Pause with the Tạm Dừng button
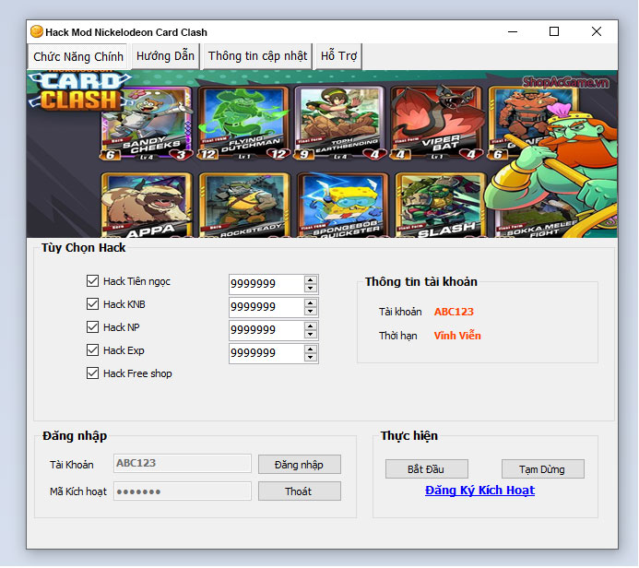The image size is (639, 568). coord(542,469)
